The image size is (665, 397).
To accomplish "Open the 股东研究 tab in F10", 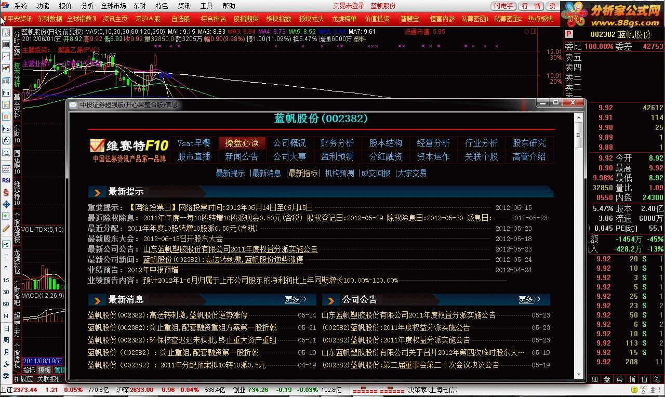I will 529,143.
